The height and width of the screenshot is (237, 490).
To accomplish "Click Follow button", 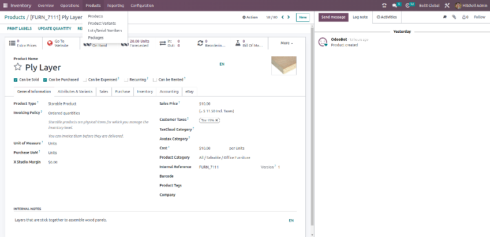I will [x=480, y=17].
